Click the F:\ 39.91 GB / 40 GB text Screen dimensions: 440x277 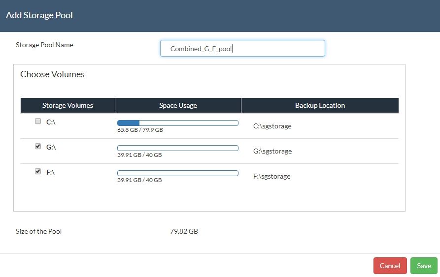click(x=139, y=180)
